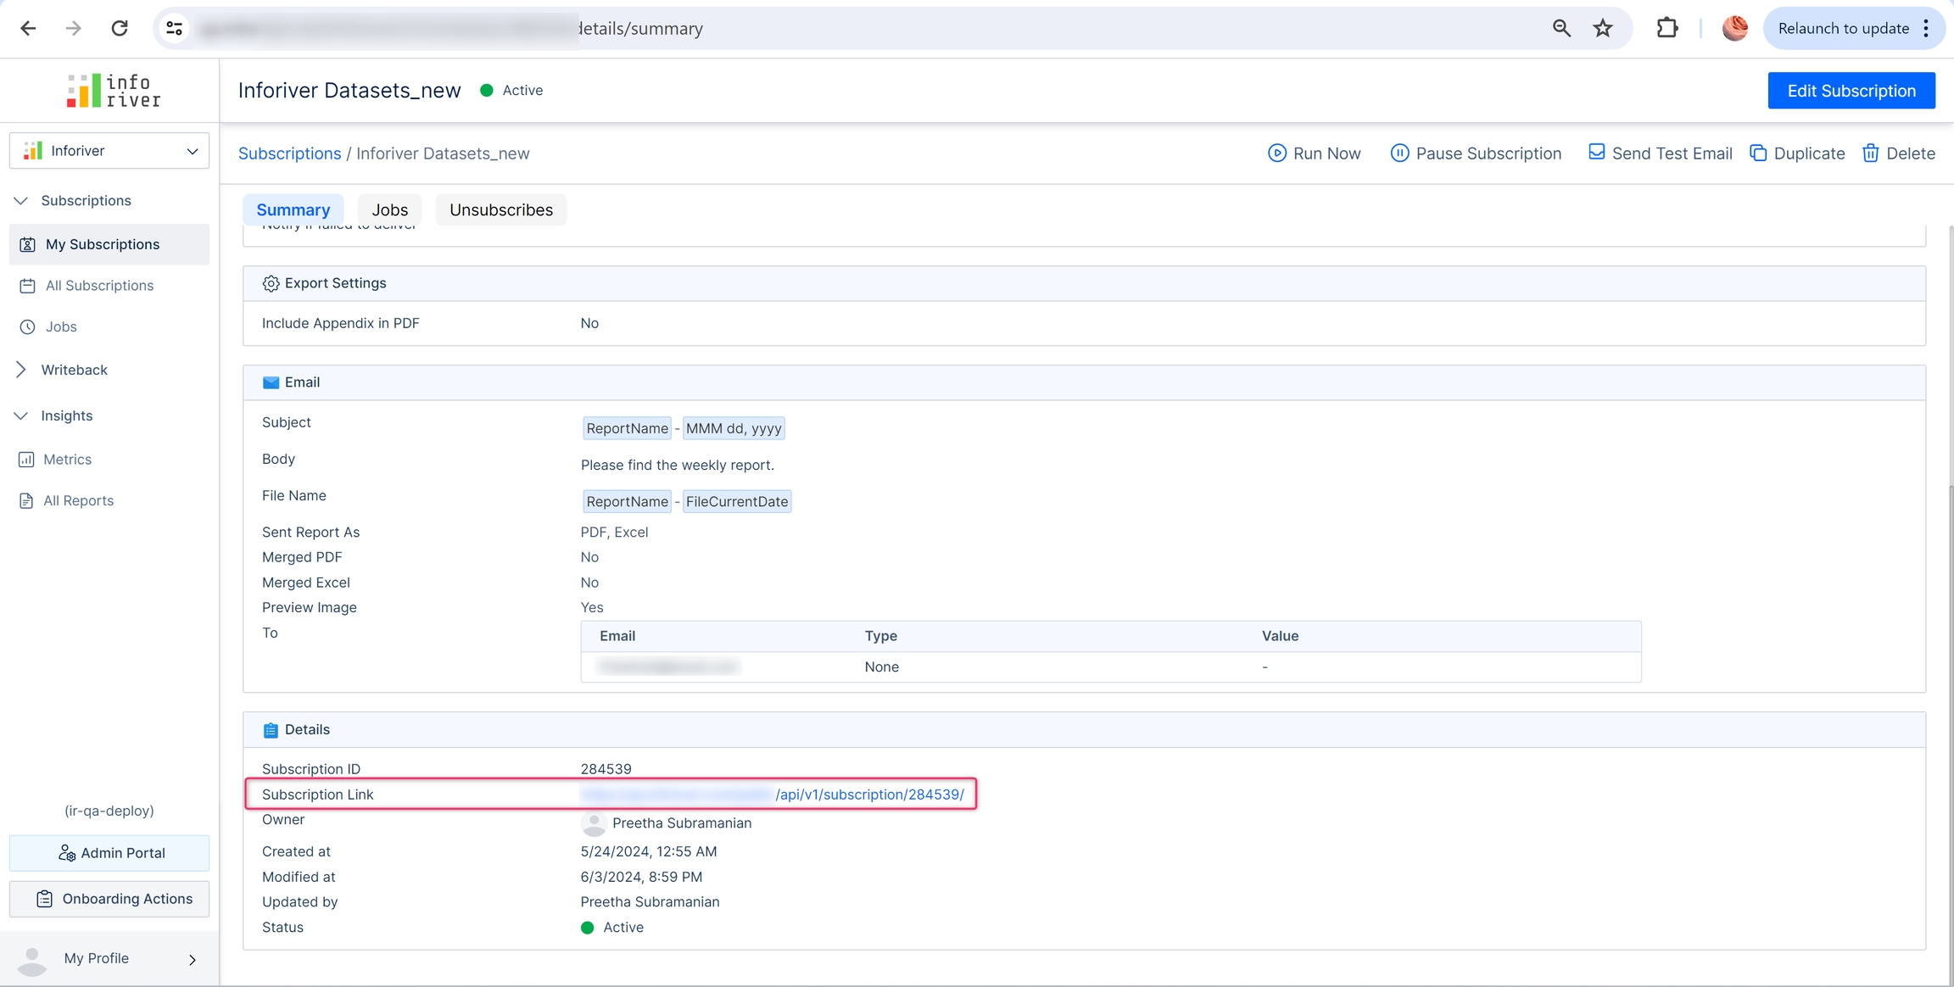This screenshot has height=987, width=1954.
Task: Switch to the Jobs tab
Action: tap(389, 210)
